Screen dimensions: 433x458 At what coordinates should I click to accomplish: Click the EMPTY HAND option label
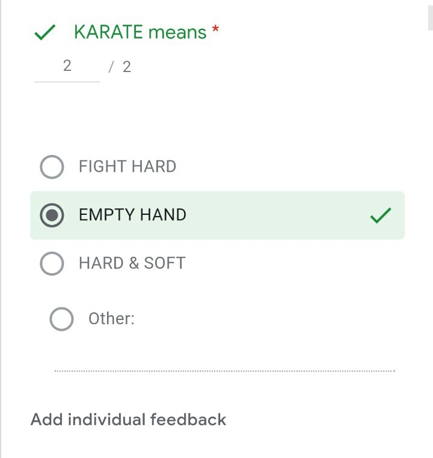132,215
